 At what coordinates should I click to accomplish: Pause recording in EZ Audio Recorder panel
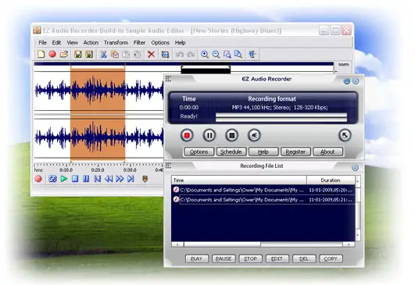(209, 135)
